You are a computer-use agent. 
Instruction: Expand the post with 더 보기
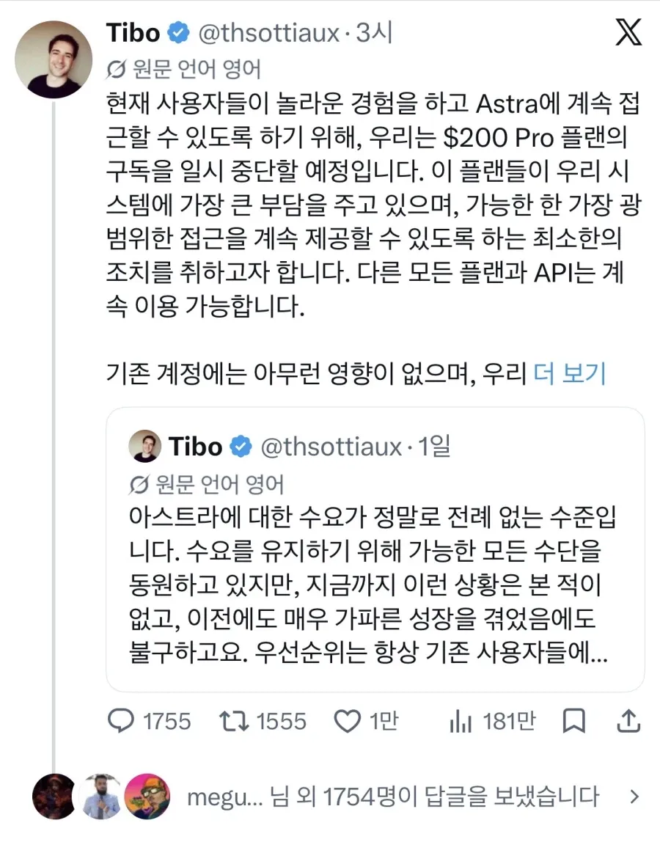[569, 373]
